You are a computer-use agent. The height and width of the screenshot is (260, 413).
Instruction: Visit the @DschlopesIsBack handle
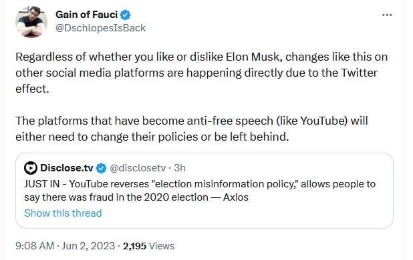[x=100, y=28]
